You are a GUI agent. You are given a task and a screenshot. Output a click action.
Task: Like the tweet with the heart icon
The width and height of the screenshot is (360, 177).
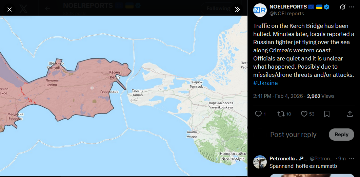tap(304, 114)
